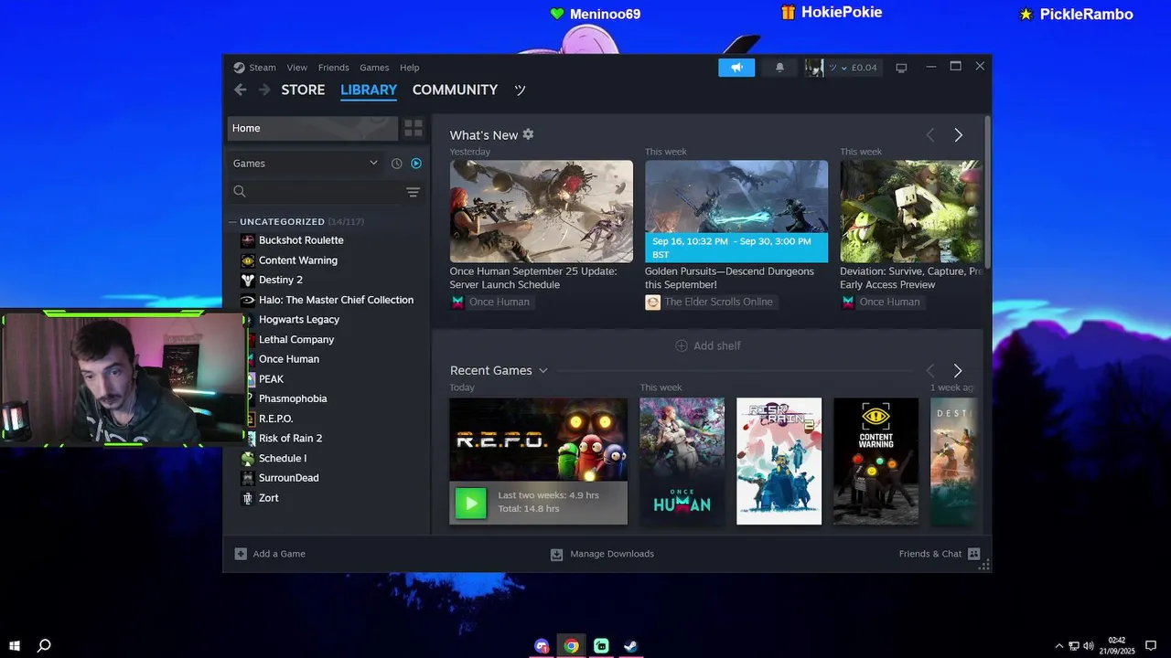Open the Golden Pursuits news thumbnail
Screen dimensions: 1171x658
tap(736, 211)
